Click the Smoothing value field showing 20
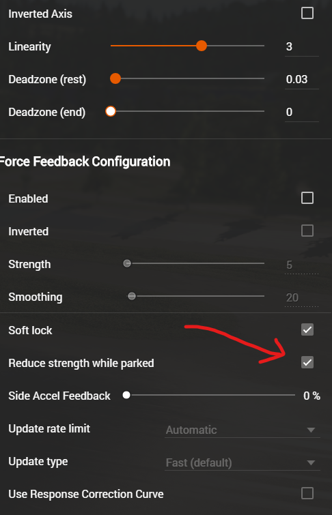Image resolution: width=332 pixels, height=515 pixels. pos(302,298)
